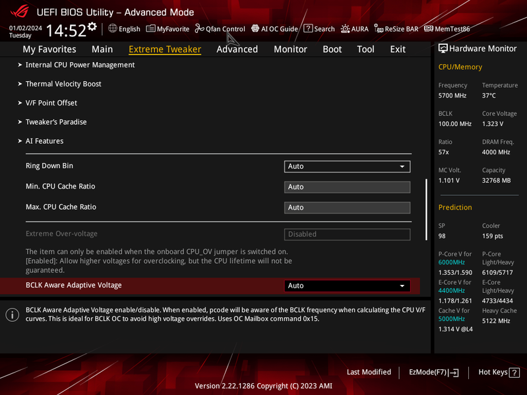Open MyFavorite list icon

pyautogui.click(x=150, y=28)
